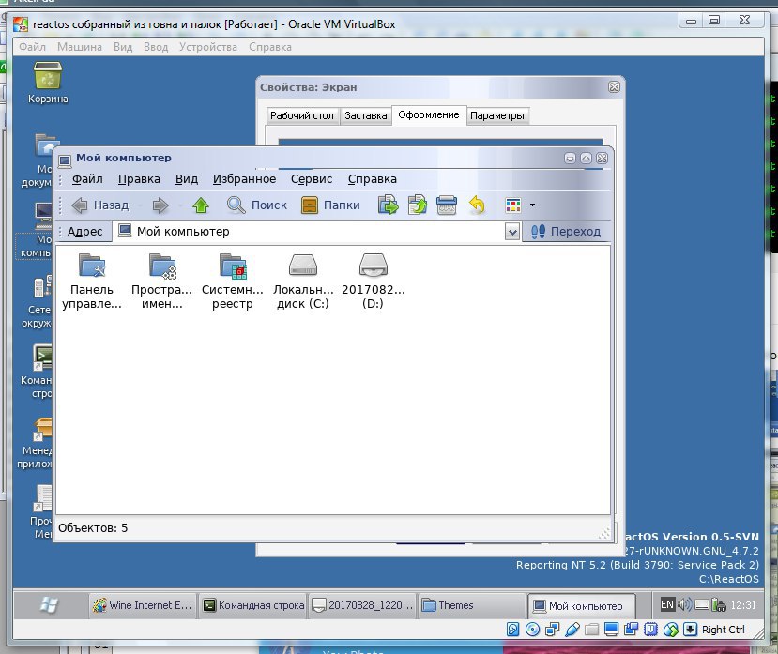Select Сетевое окружение desktop icon
Screen dimensions: 778x654
pyautogui.click(x=37, y=301)
